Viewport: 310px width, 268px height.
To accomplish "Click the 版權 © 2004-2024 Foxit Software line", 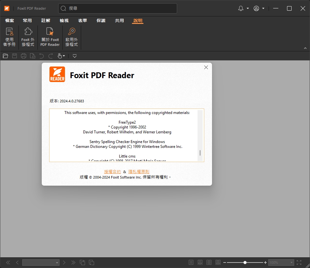I will 125,177.
